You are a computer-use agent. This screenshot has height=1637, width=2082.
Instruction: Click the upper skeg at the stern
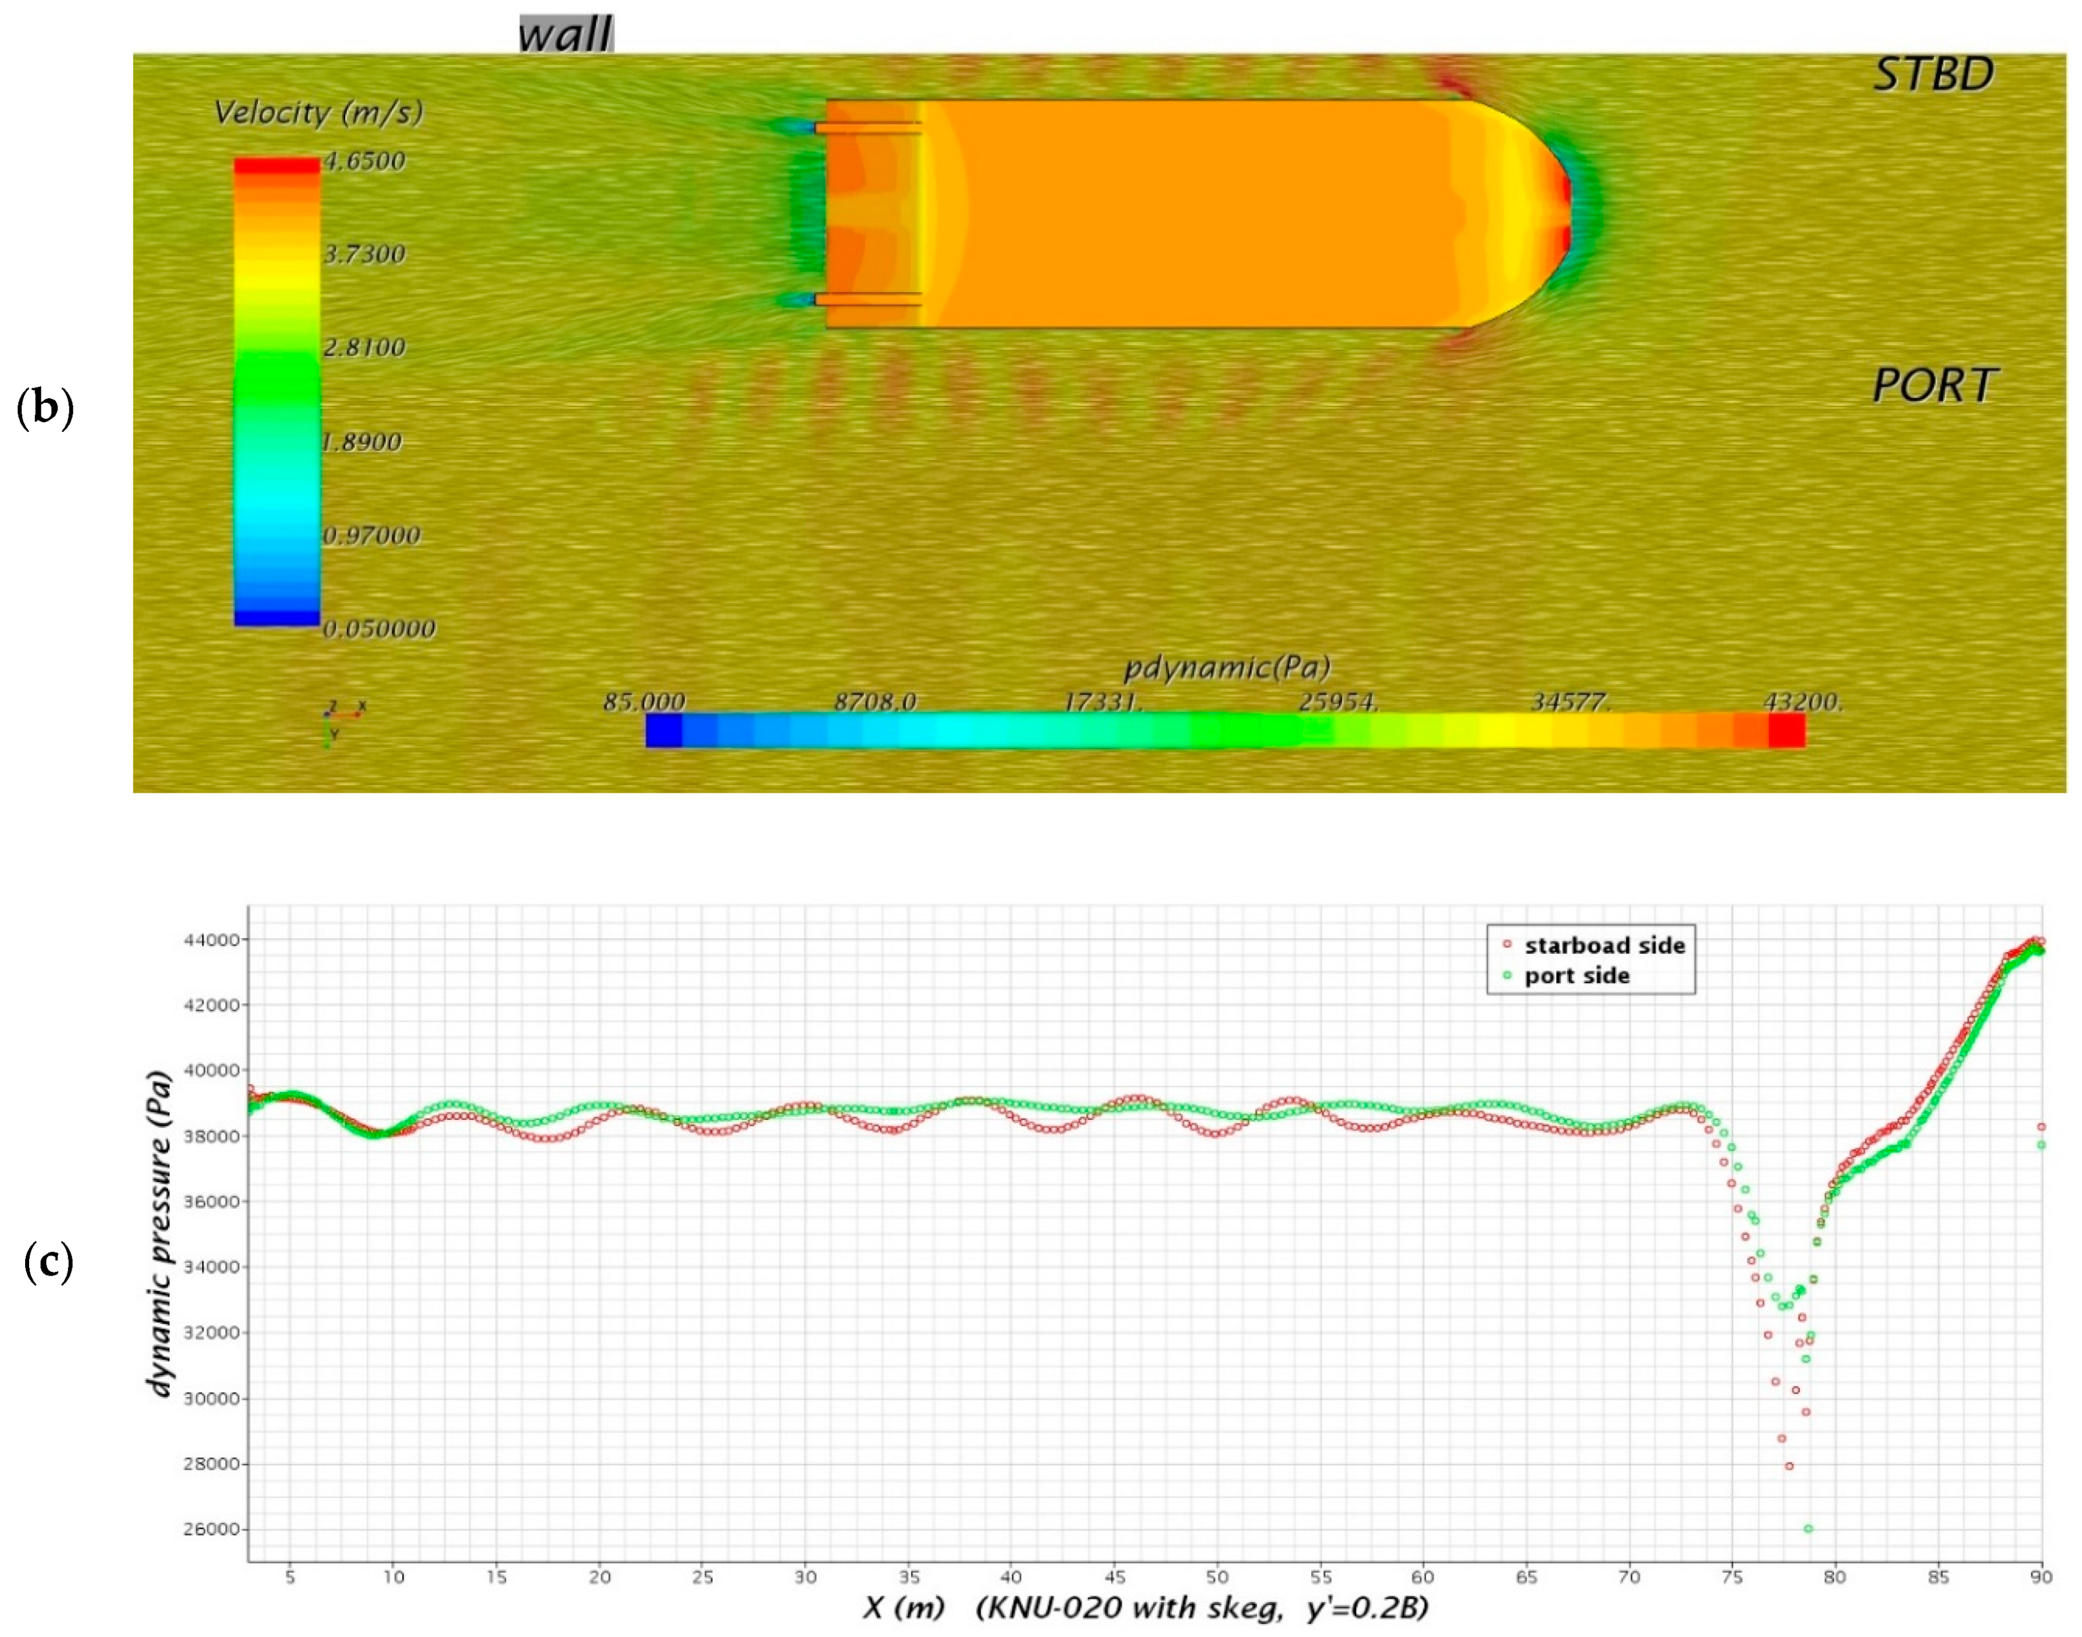coord(868,128)
